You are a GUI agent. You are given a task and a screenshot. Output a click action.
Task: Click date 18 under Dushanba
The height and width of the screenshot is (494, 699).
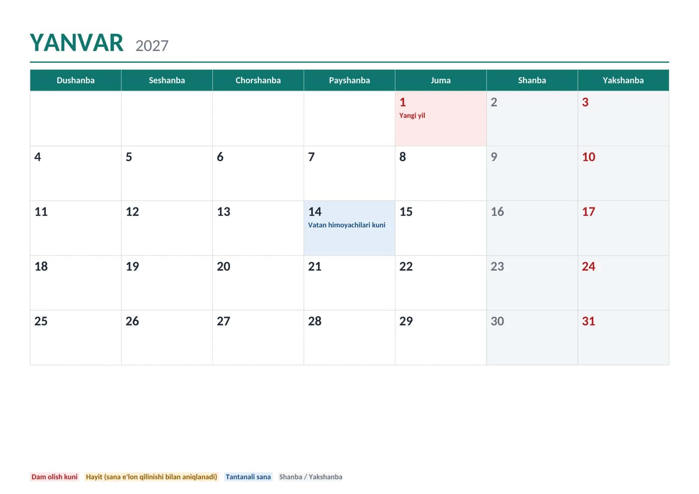pyautogui.click(x=41, y=266)
